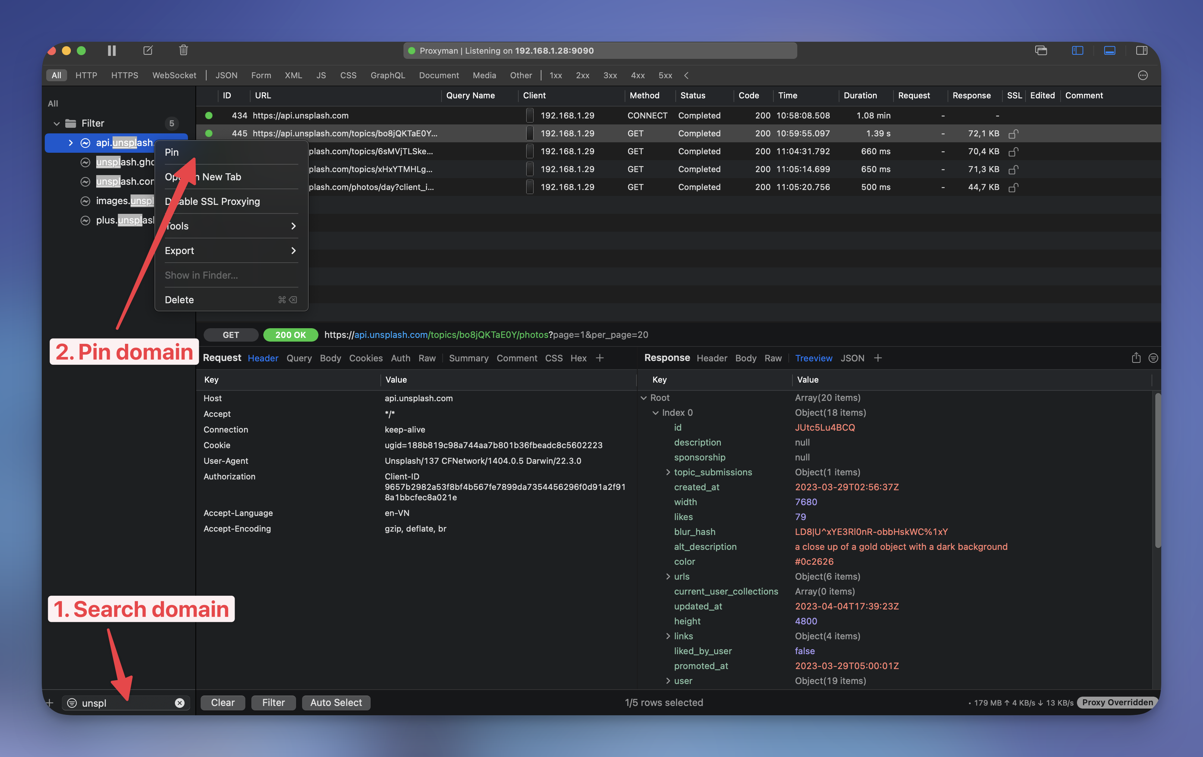The image size is (1203, 757).
Task: Toggle the 4xx status filter
Action: pos(637,75)
